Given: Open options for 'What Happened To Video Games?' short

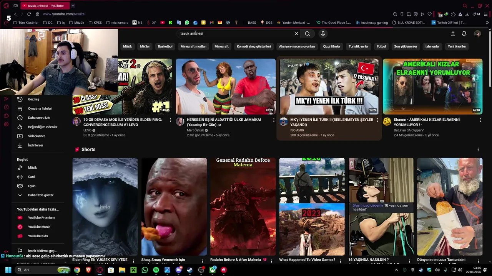Looking at the screenshot, I should 341,261.
